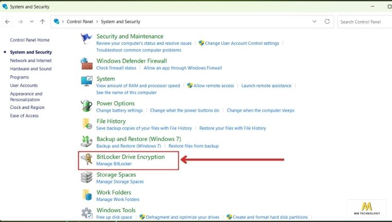
Task: Click the Security and Maintenance flag icon
Action: (86, 39)
